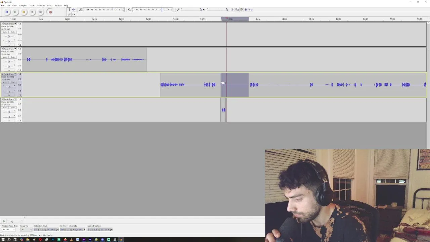Open the Edit menu

point(8,5)
